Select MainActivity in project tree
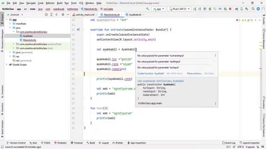Viewport: 266px width, 149px height. click(x=30, y=40)
